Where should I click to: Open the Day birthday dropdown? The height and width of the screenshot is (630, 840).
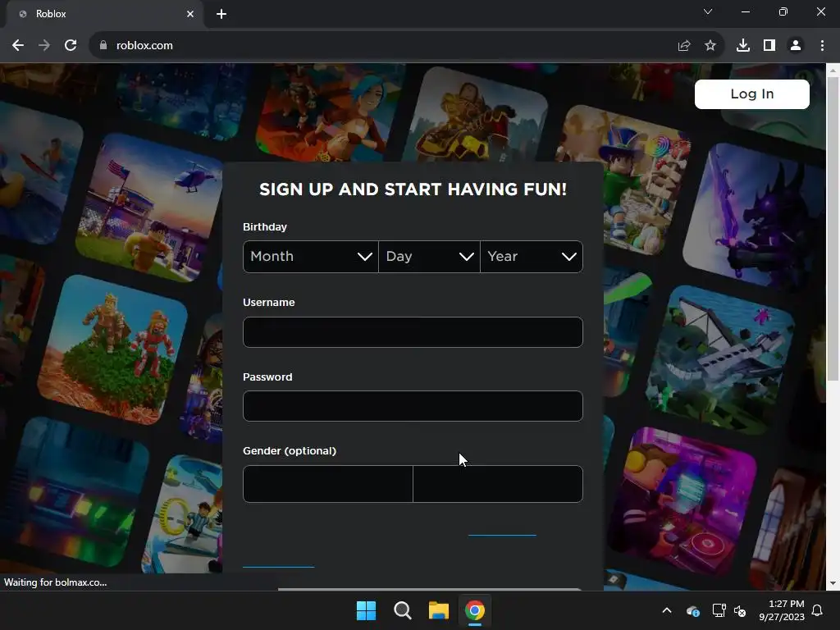point(429,257)
